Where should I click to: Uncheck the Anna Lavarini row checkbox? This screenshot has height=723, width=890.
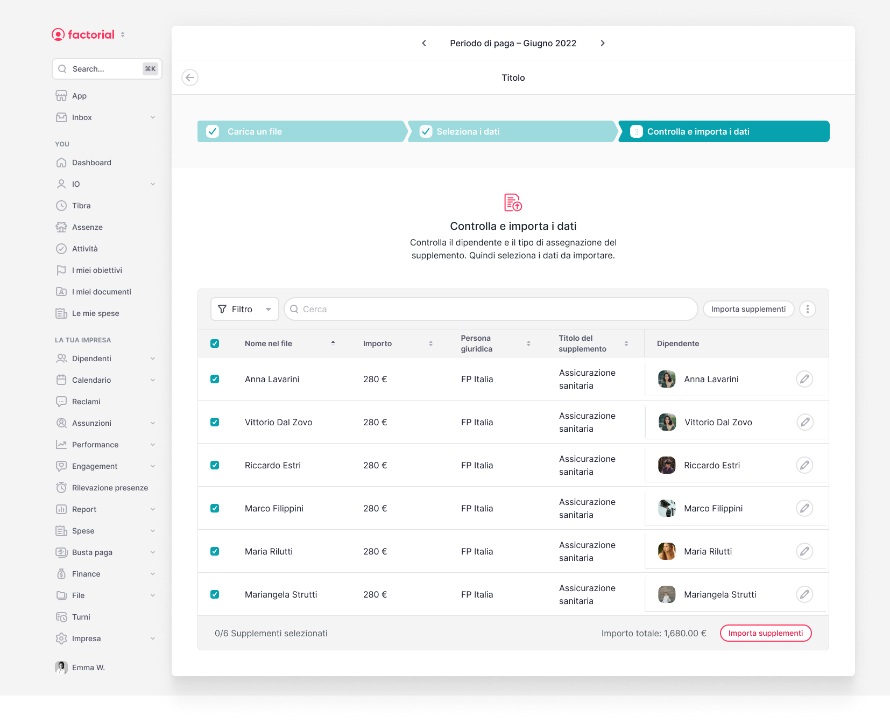coord(215,379)
